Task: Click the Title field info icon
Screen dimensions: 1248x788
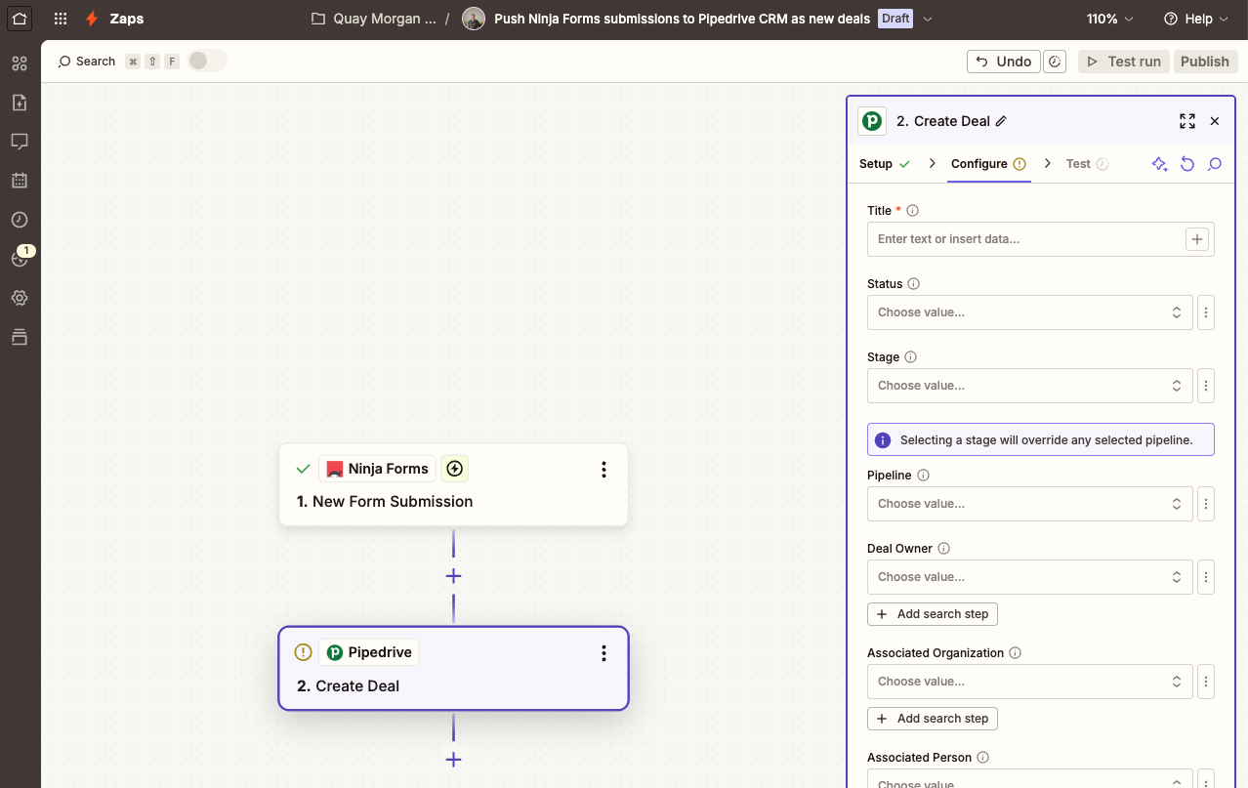Action: coord(913,211)
